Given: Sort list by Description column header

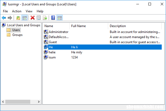Looking at the screenshot, I should [x=118, y=26].
